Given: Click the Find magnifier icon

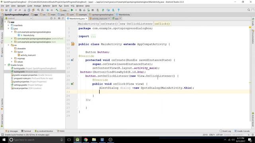Looking at the screenshot, I should click(x=38, y=10).
